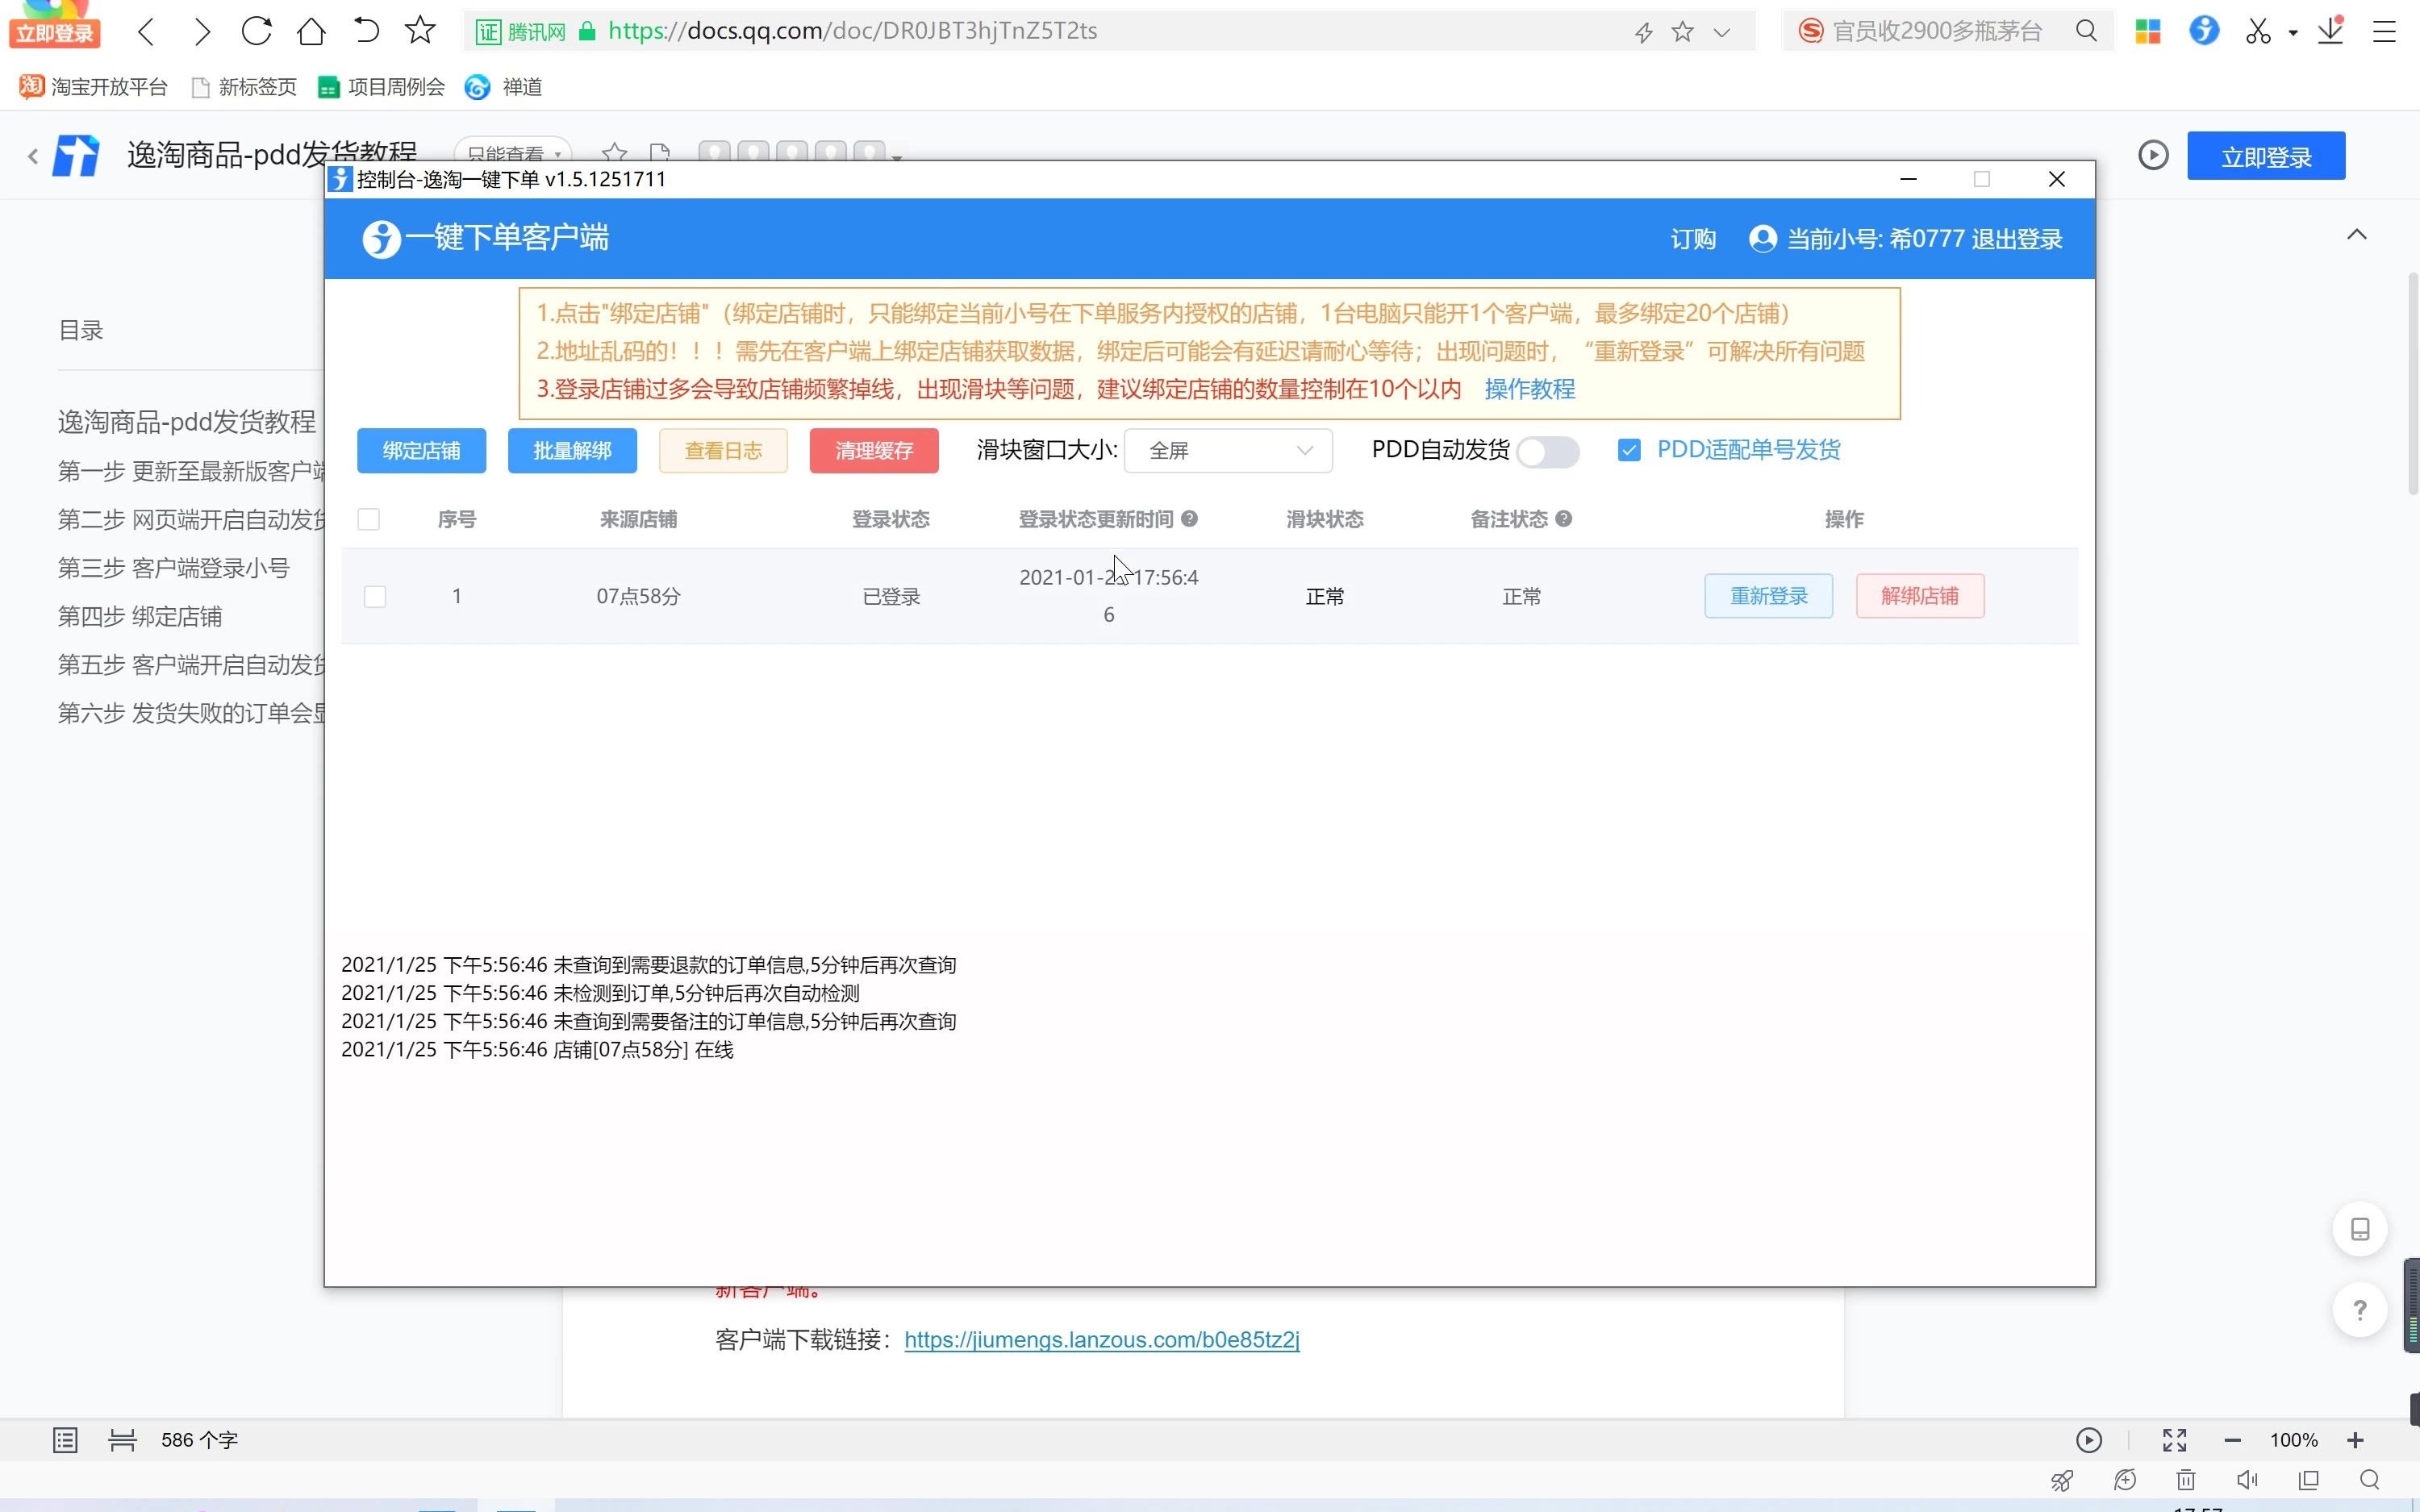Open the 滑块窗口大小 dropdown showing 全屏

click(x=1228, y=451)
